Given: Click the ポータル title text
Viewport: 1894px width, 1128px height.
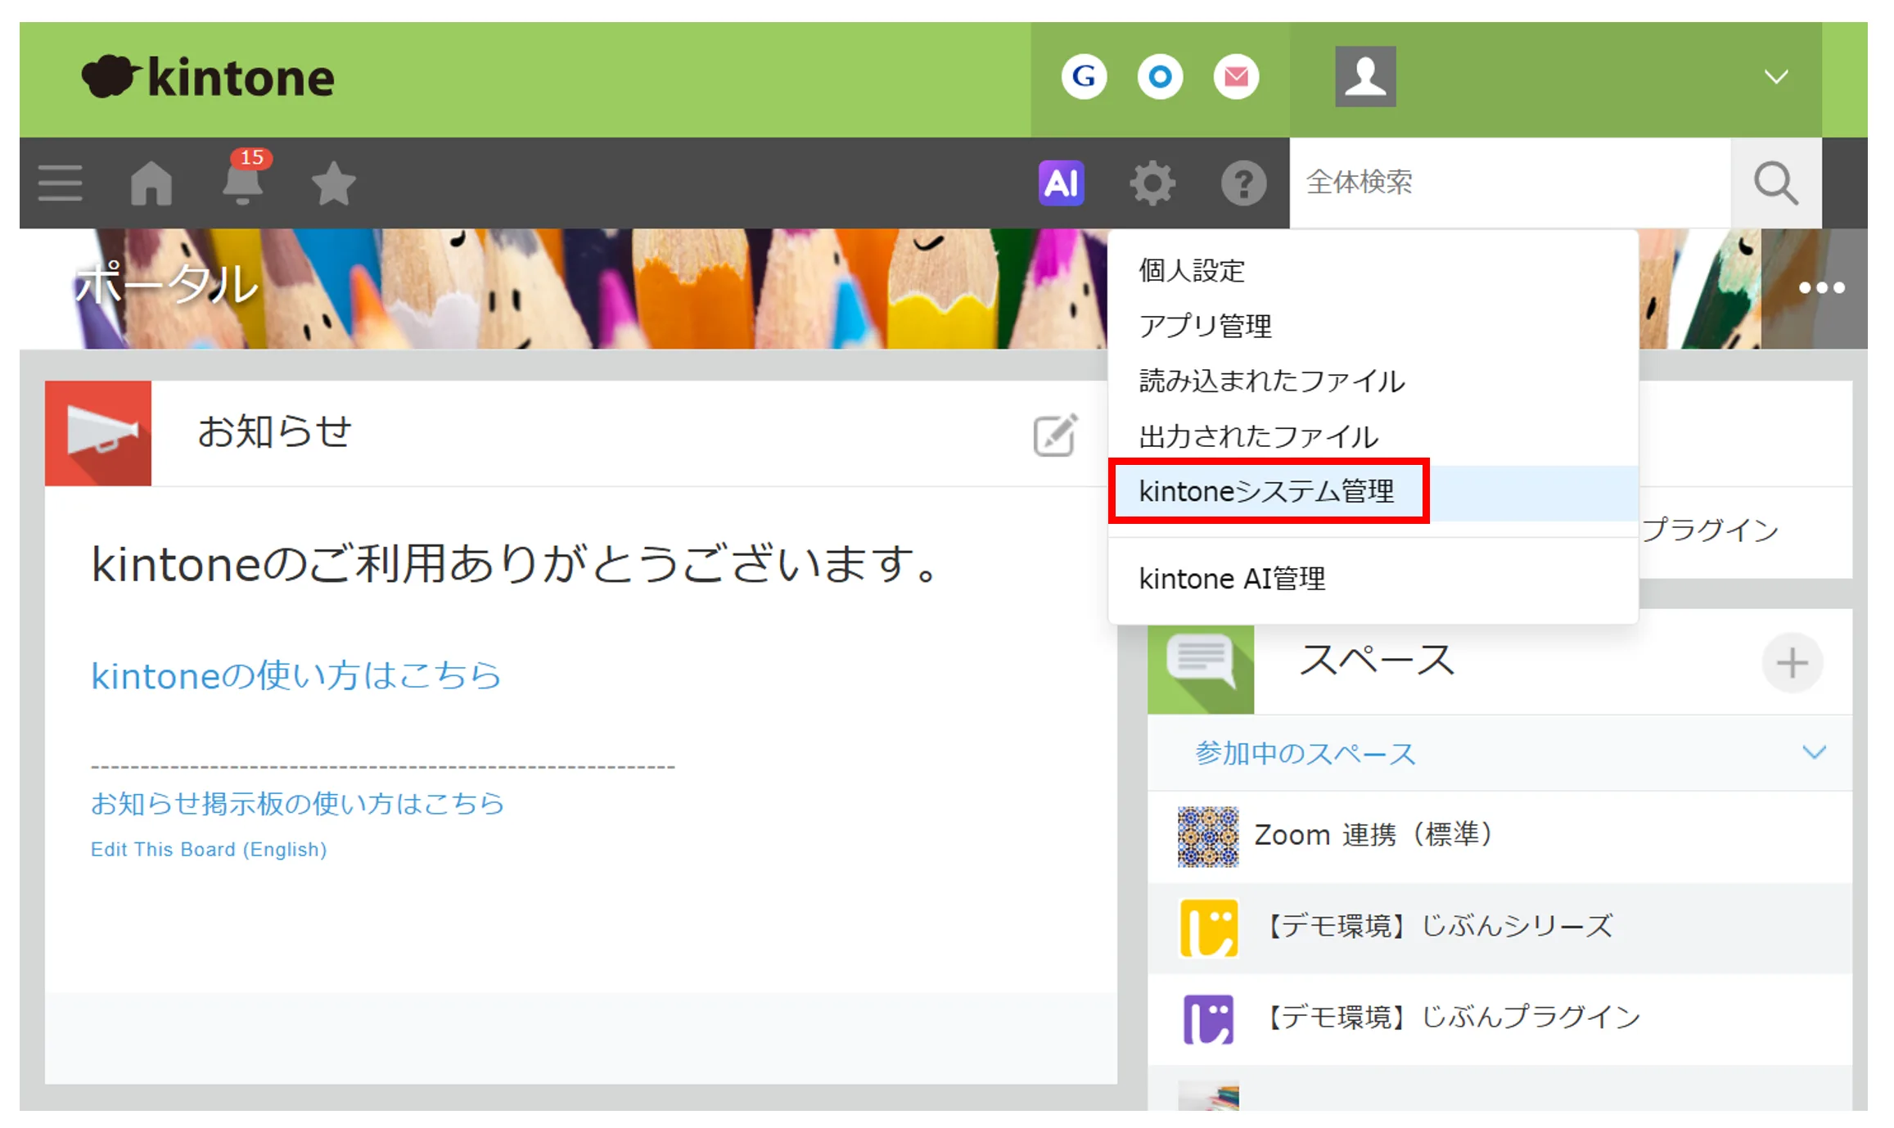Looking at the screenshot, I should point(167,283).
